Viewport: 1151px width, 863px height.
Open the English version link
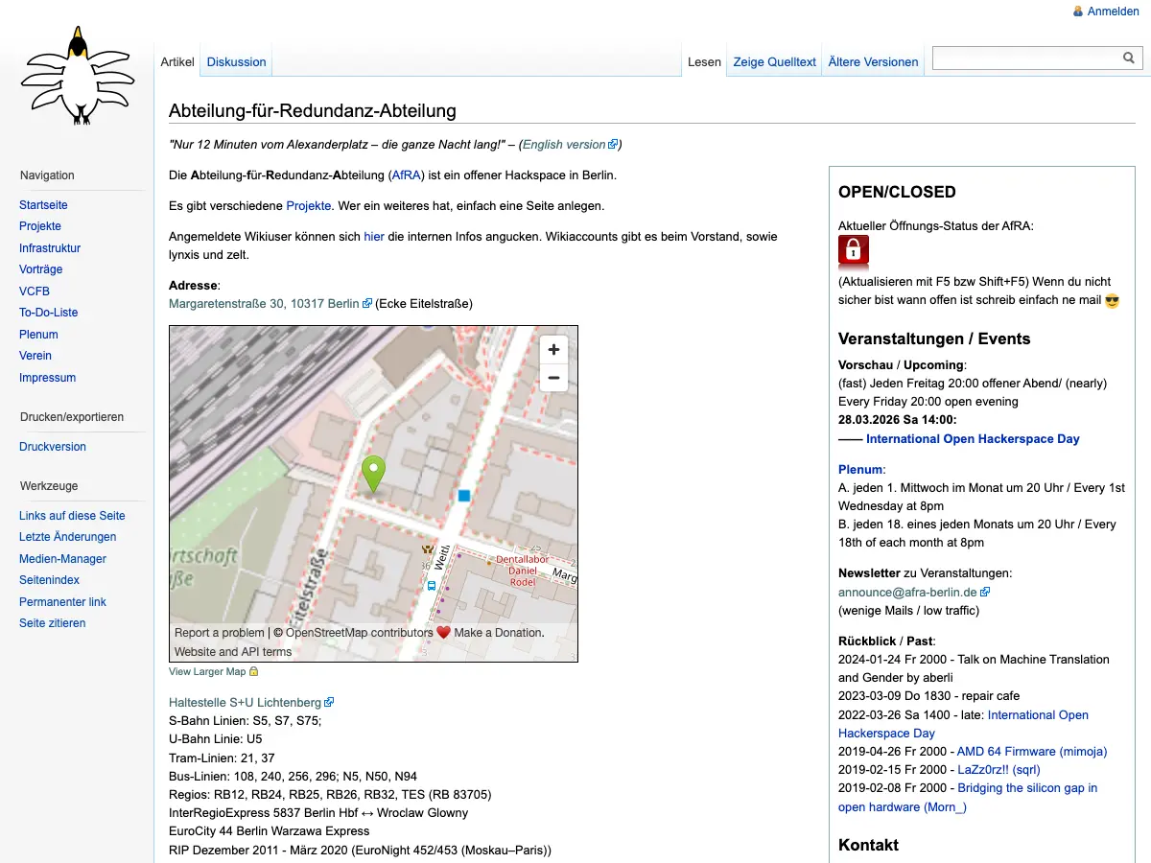click(x=570, y=145)
